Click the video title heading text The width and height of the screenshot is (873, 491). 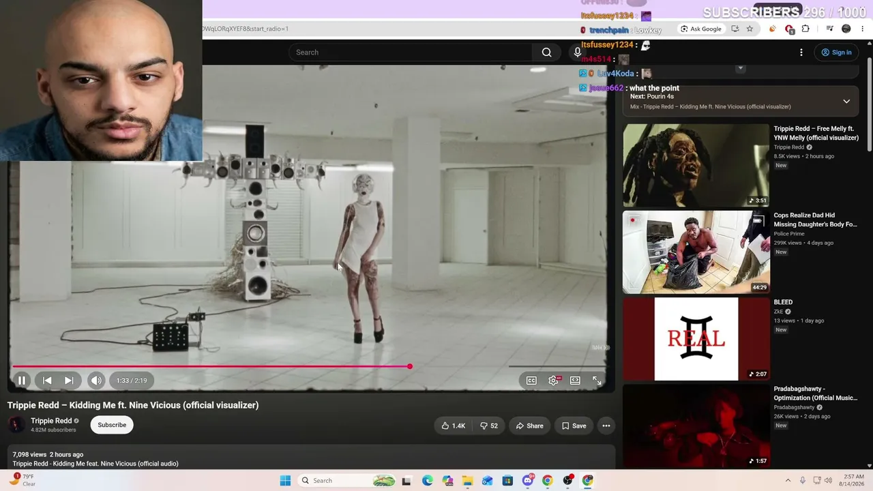[133, 405]
